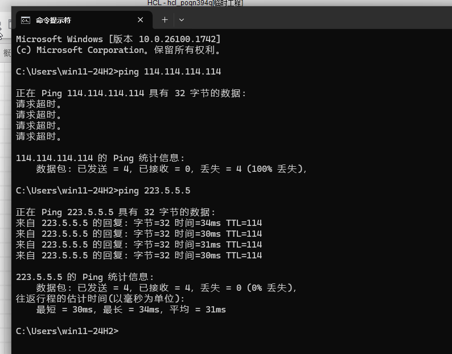This screenshot has width=452, height=354.
Task: Expand the new-tab profile dropdown chevron
Action: coord(182,20)
